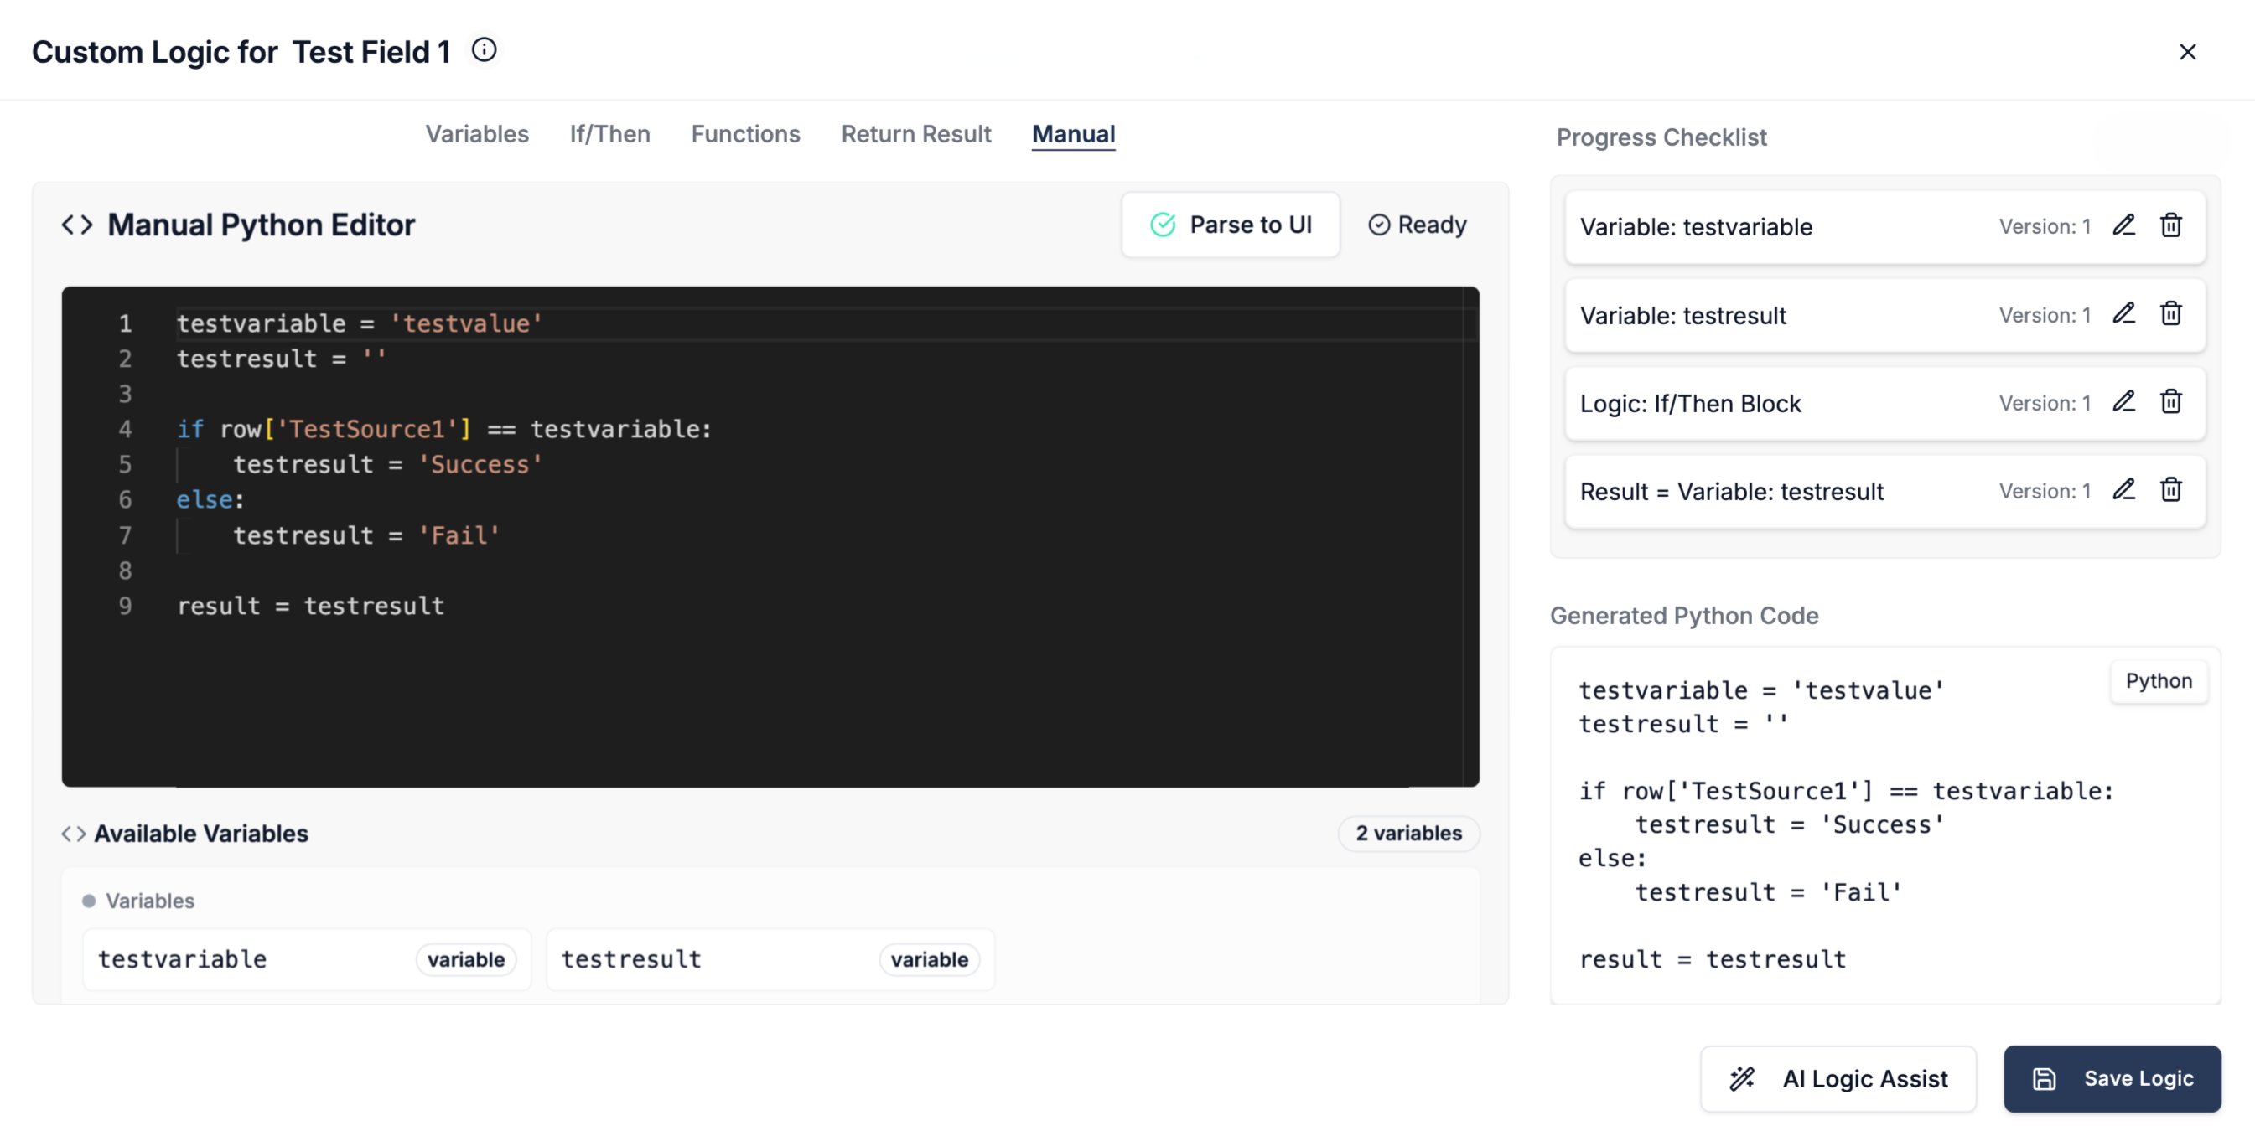
Task: Edit the testresult variable entry
Action: [x=2123, y=314]
